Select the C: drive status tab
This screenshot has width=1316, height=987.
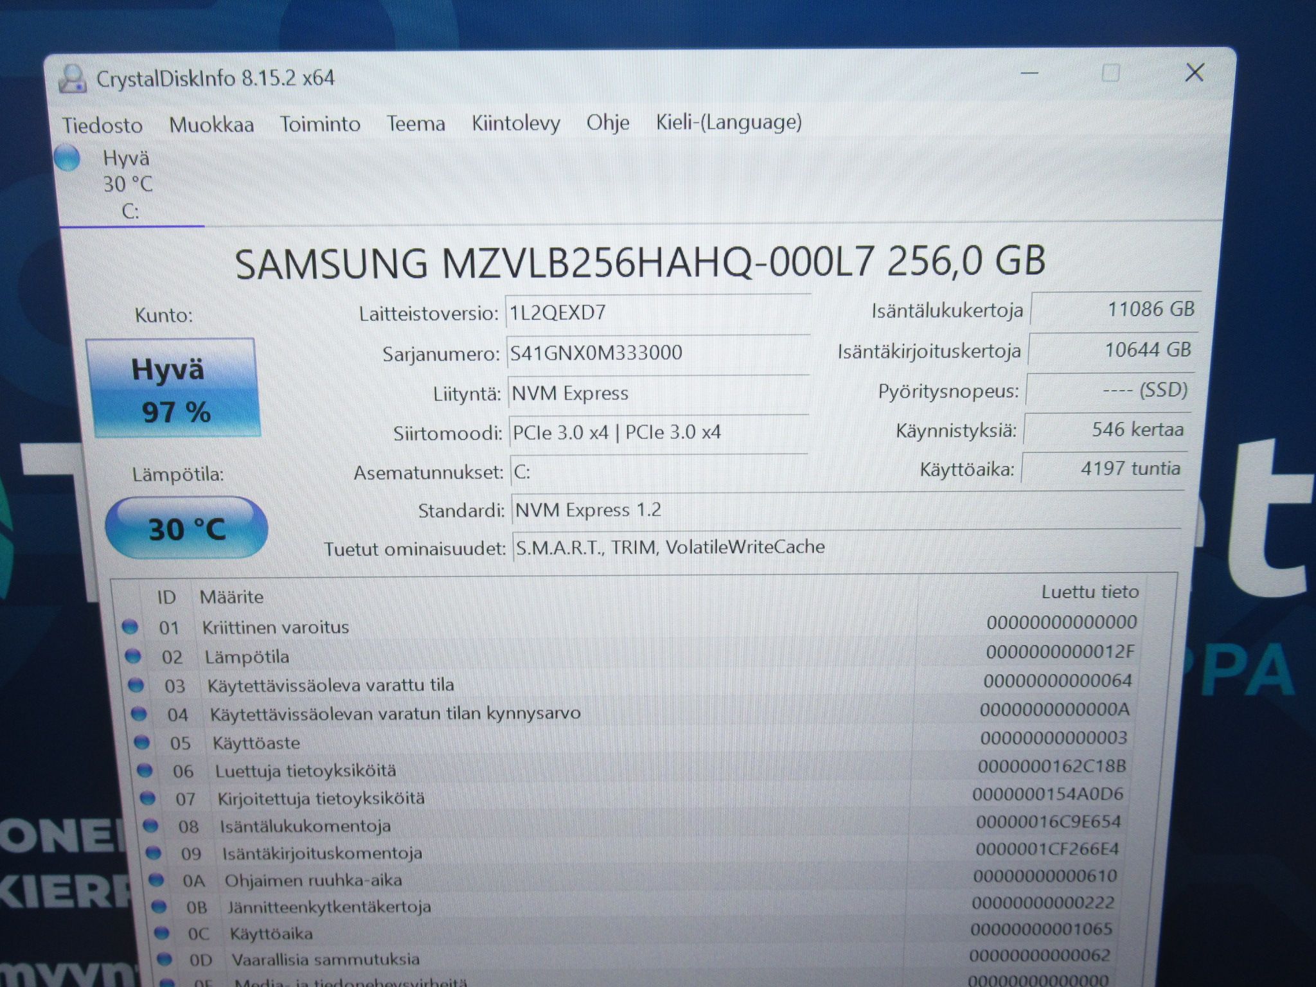(132, 185)
